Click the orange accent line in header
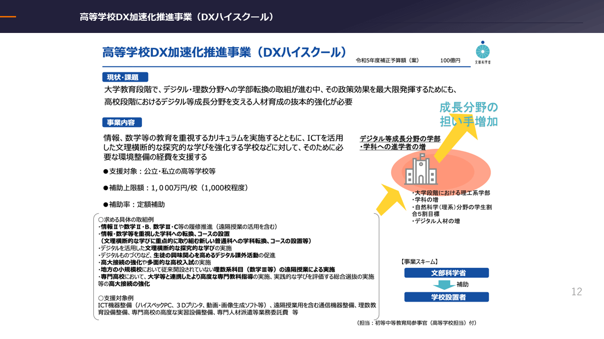 [8, 17]
